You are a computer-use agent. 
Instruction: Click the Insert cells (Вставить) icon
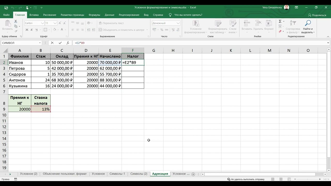point(247,23)
